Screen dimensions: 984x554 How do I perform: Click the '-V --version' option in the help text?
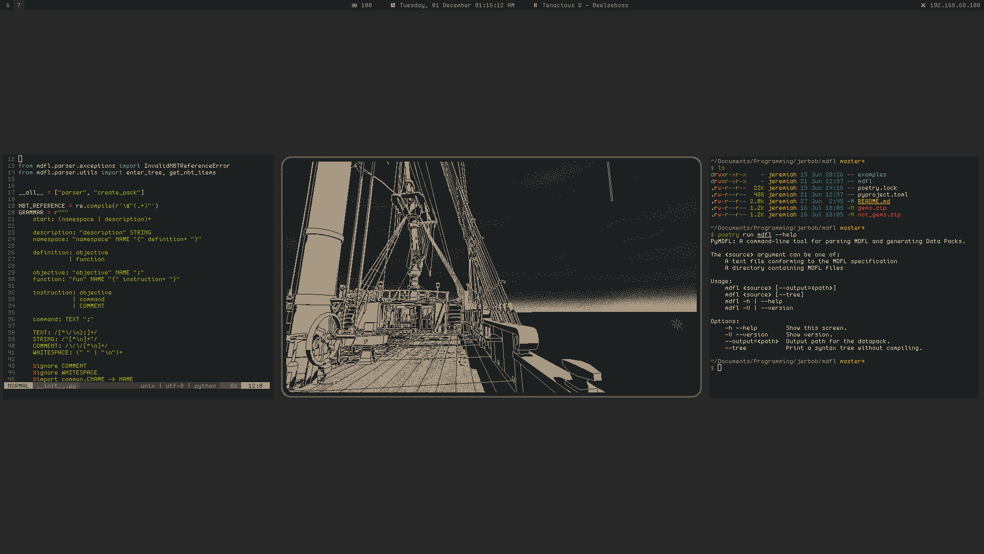pyautogui.click(x=746, y=334)
